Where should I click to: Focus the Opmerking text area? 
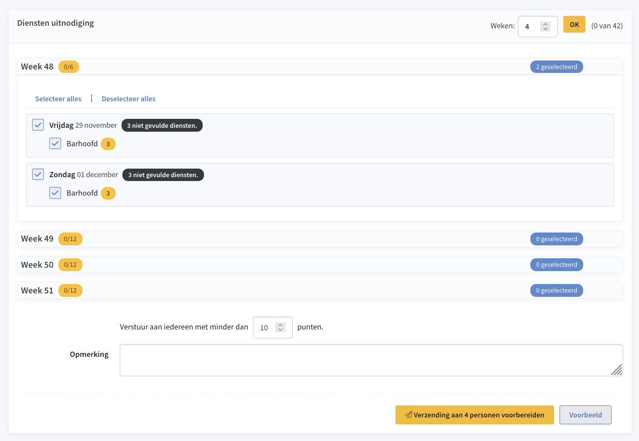point(371,360)
